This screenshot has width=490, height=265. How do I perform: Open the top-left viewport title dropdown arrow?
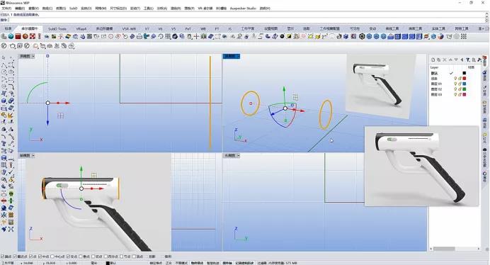(x=33, y=56)
